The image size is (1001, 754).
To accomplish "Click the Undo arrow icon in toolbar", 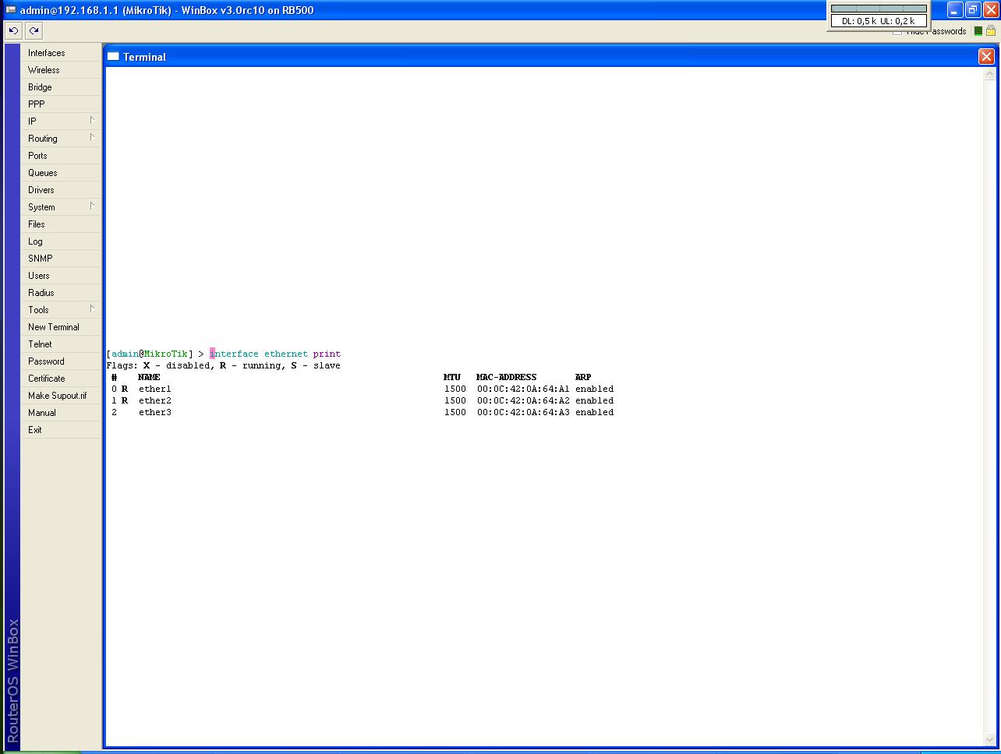I will [x=13, y=30].
